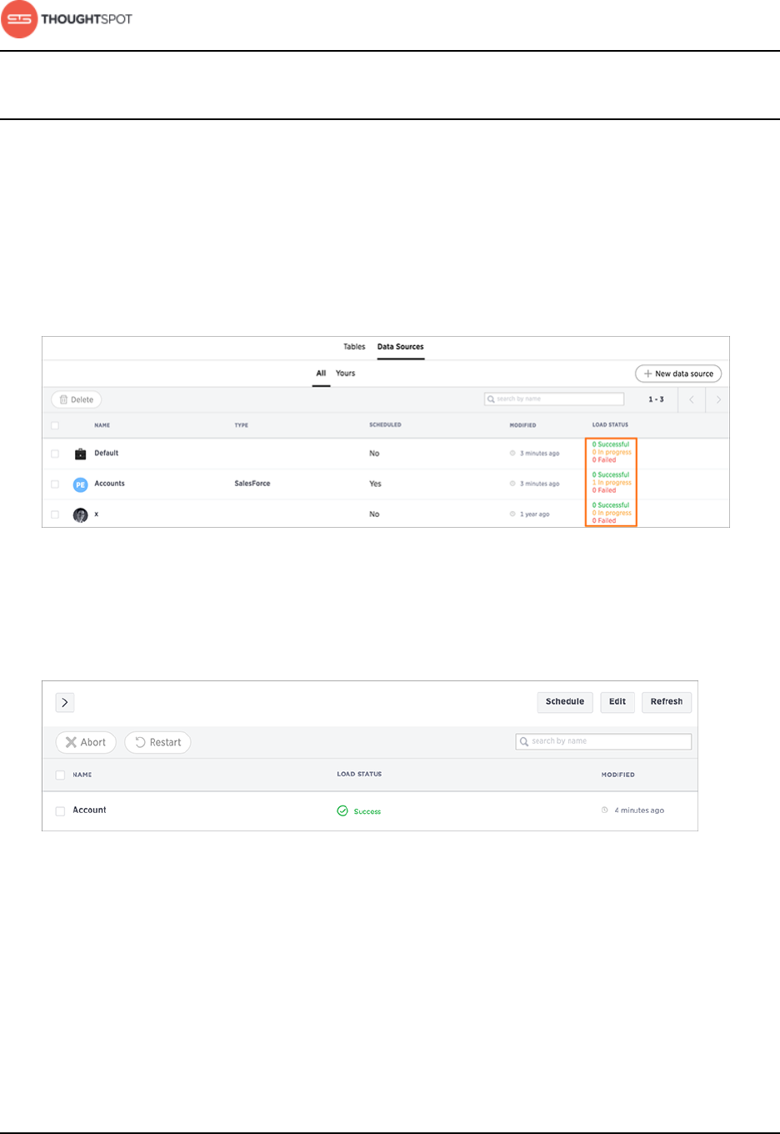Expand the side panel chevron button
Viewport: 780px width, 1134px height.
tap(65, 702)
